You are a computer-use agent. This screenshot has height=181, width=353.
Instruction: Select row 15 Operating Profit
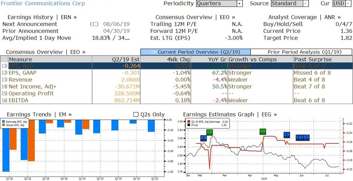[x=176, y=93]
